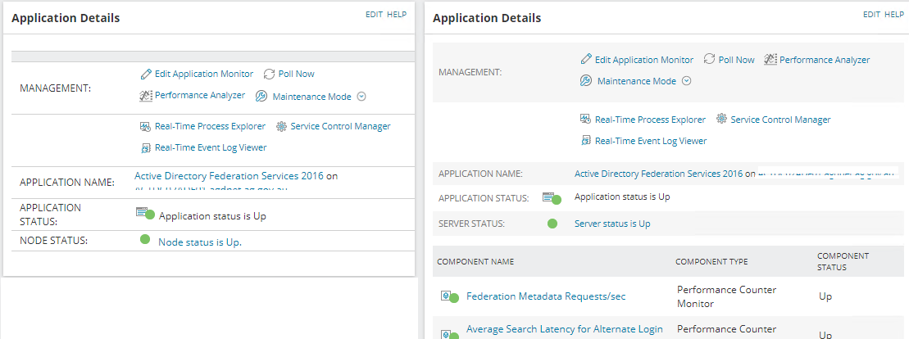The width and height of the screenshot is (909, 339).
Task: Click the green Server Status indicator icon
Action: 552,224
